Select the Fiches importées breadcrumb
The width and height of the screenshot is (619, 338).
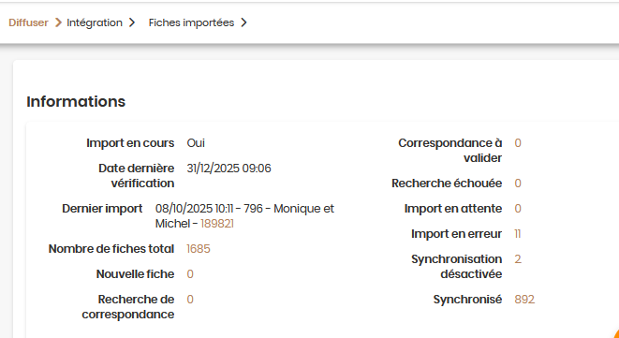(x=191, y=22)
